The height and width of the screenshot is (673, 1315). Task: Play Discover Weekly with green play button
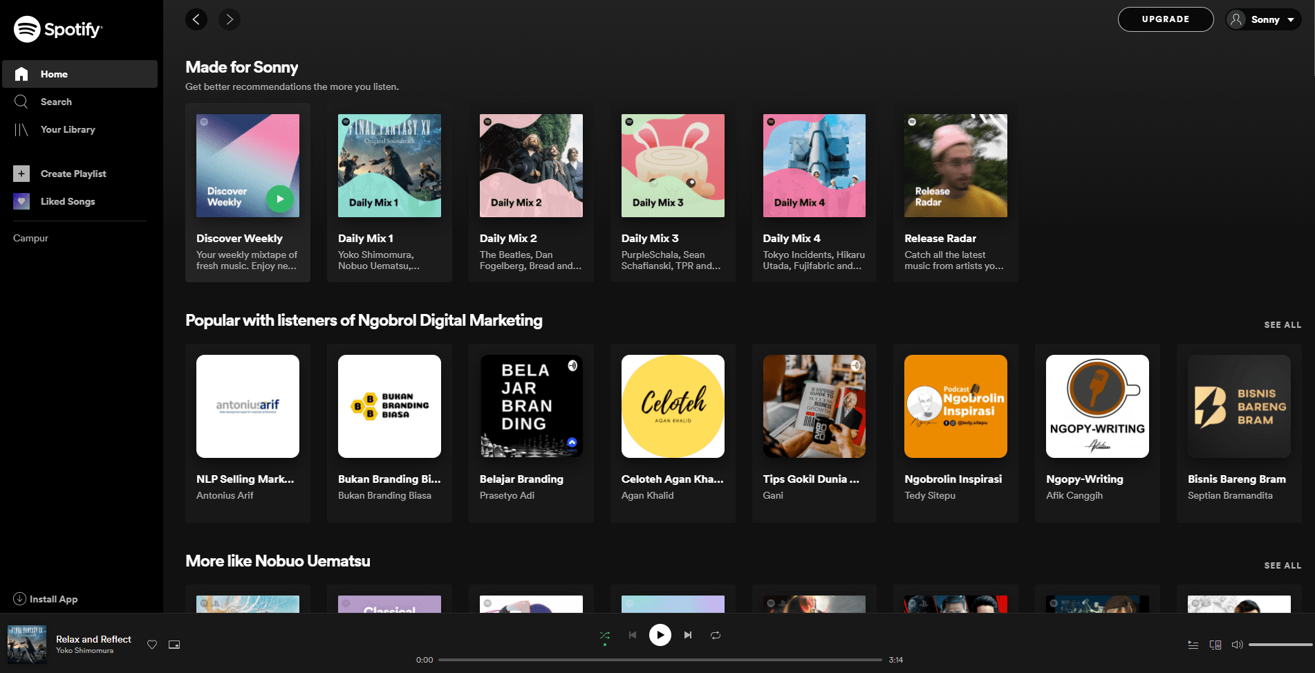click(x=280, y=199)
